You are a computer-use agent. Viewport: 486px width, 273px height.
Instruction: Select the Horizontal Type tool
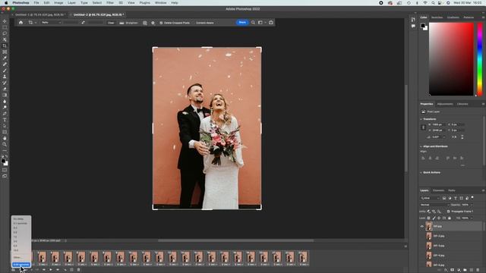point(5,120)
